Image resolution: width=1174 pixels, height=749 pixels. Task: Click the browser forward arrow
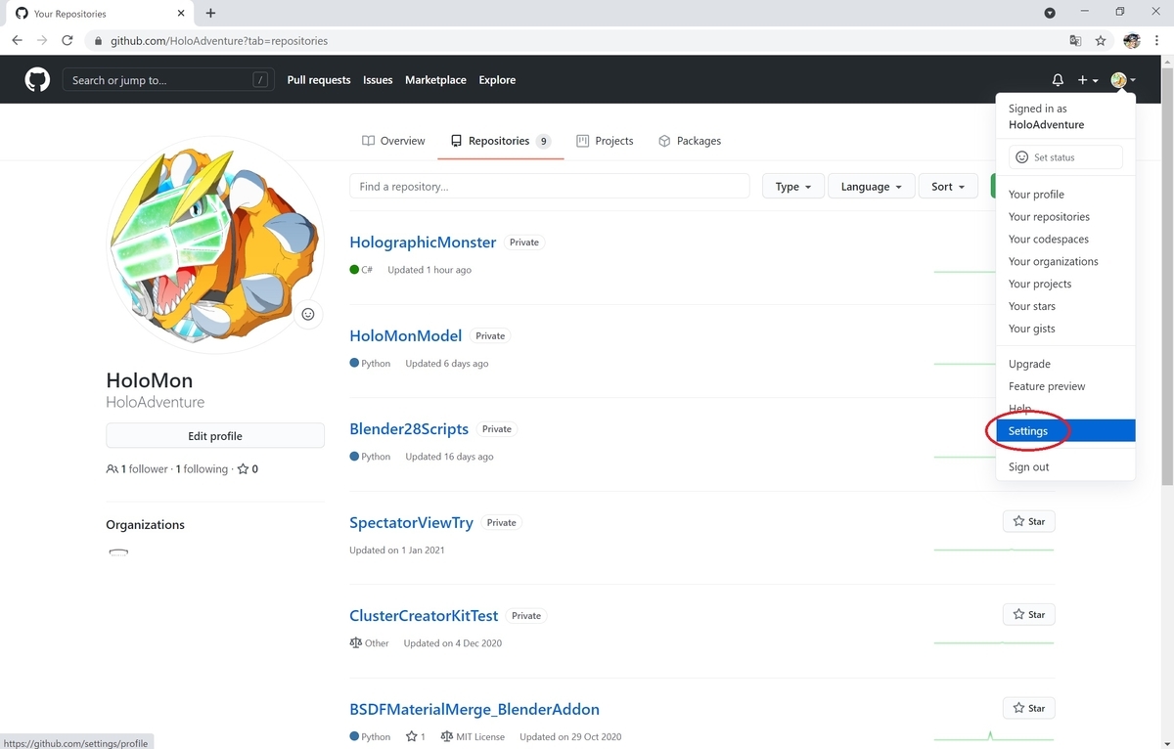click(42, 41)
